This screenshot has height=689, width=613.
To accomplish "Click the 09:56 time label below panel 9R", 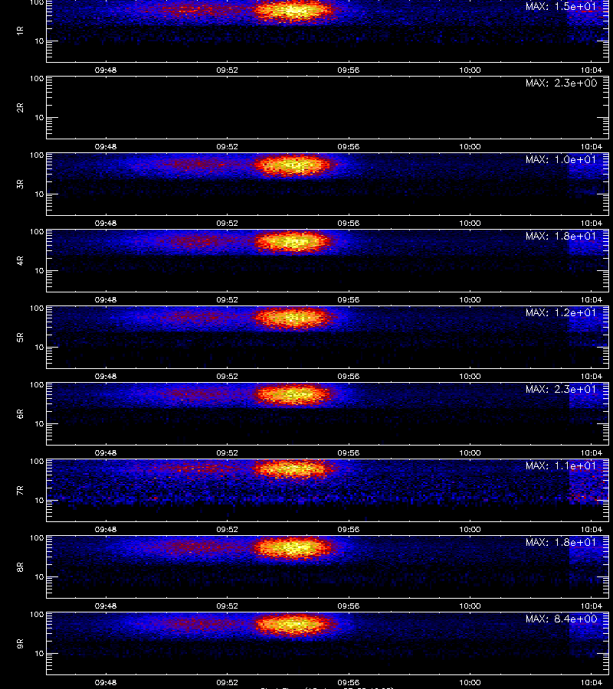I will [349, 682].
